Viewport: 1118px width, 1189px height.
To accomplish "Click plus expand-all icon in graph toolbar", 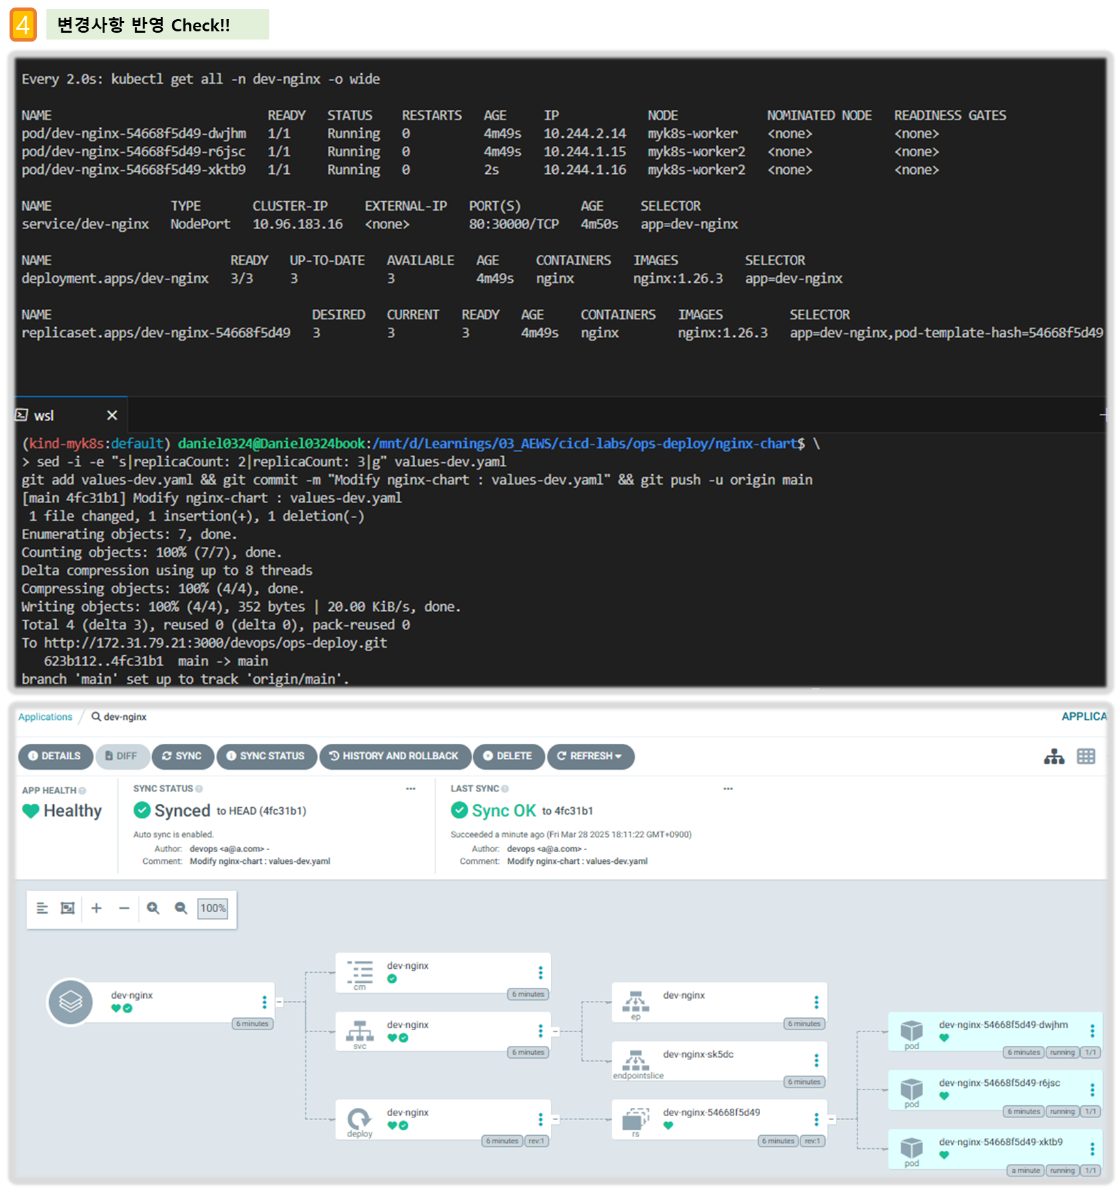I will (96, 908).
